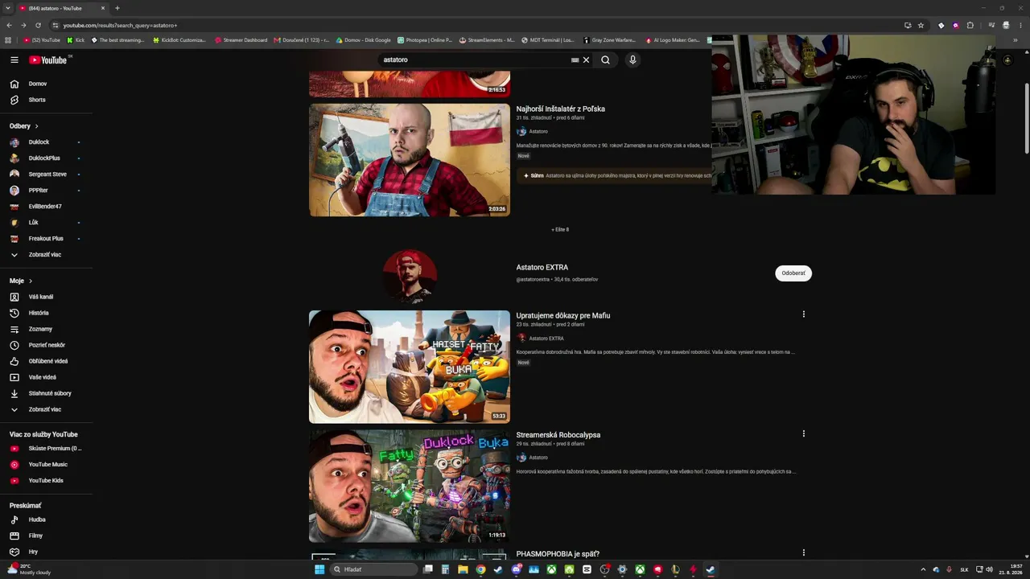
Task: Open options menu for Upratujeme dôkazy pre Mafiu
Action: tap(803, 314)
